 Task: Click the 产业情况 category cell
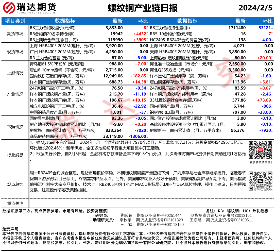(15, 94)
